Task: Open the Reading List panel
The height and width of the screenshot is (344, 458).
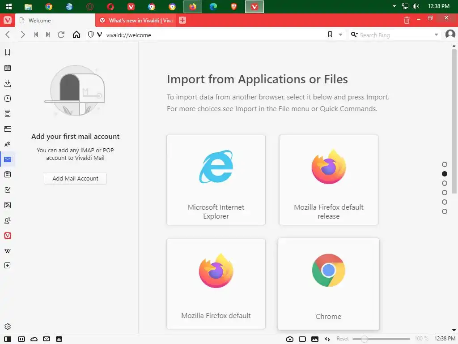Action: [8, 68]
